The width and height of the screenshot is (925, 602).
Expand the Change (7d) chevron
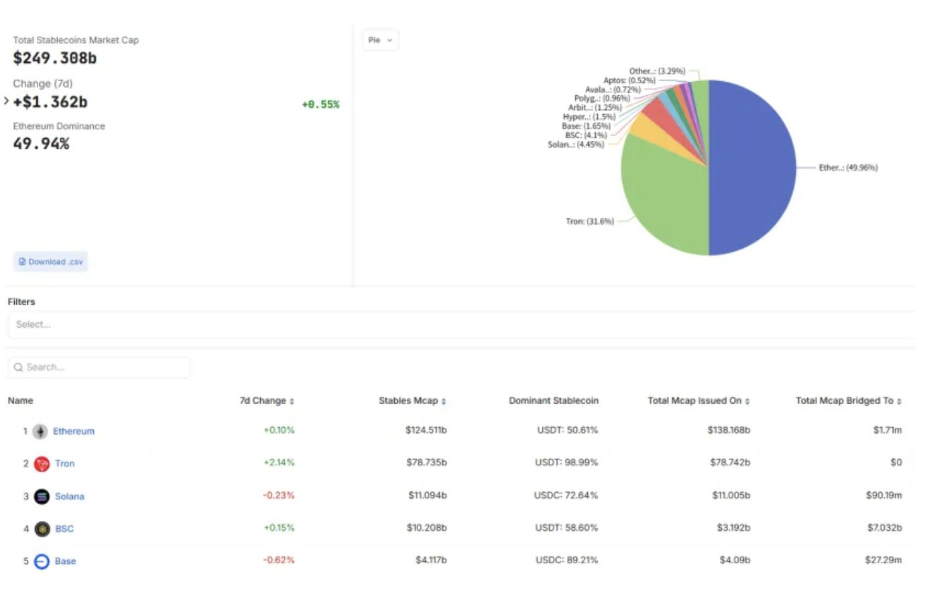6,101
